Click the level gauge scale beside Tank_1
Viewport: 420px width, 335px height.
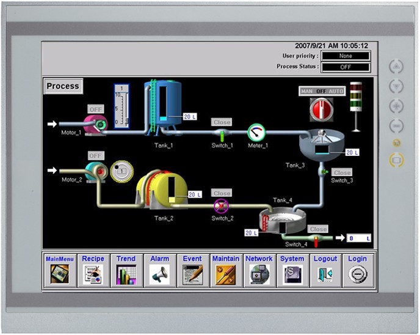click(121, 106)
